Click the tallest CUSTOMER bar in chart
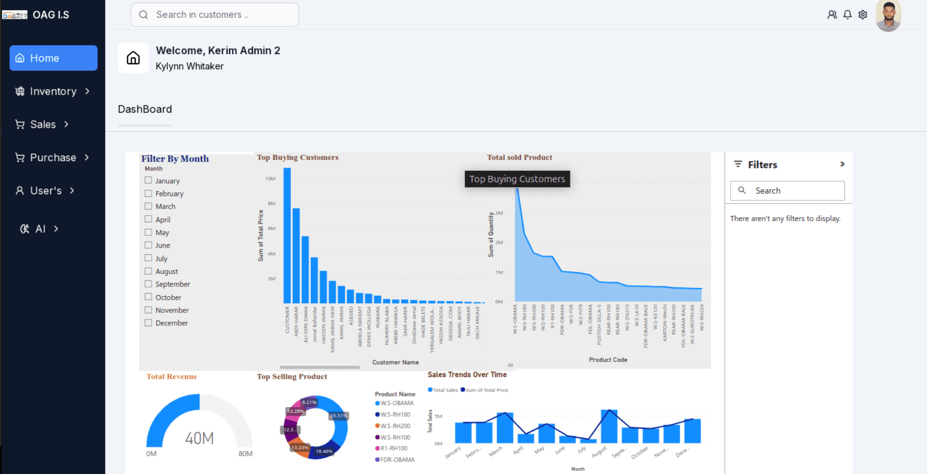The image size is (927, 474). [x=287, y=235]
